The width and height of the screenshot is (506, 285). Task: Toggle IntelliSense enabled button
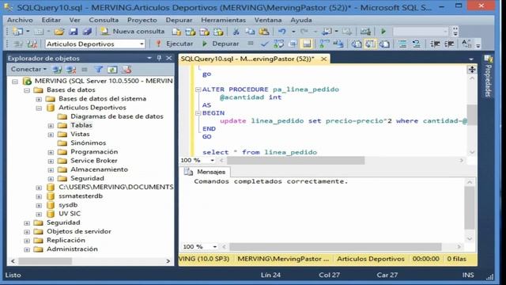[307, 44]
